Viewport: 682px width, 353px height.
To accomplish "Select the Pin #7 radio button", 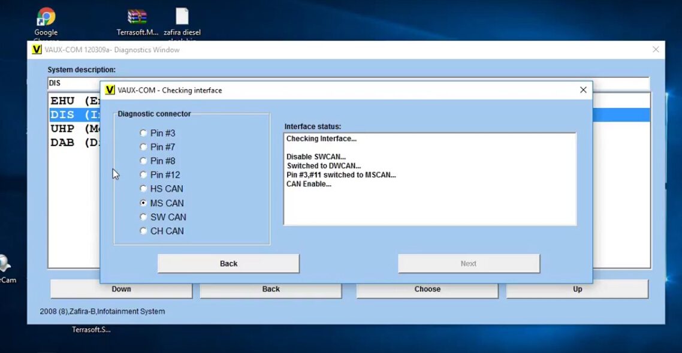I will pos(144,147).
